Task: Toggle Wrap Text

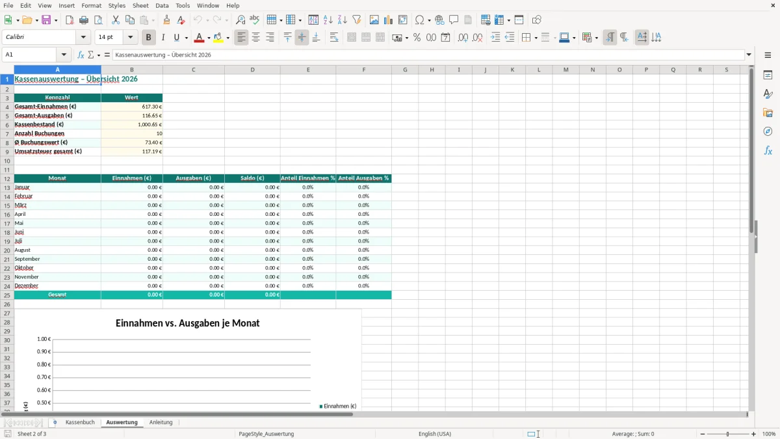Action: point(334,38)
